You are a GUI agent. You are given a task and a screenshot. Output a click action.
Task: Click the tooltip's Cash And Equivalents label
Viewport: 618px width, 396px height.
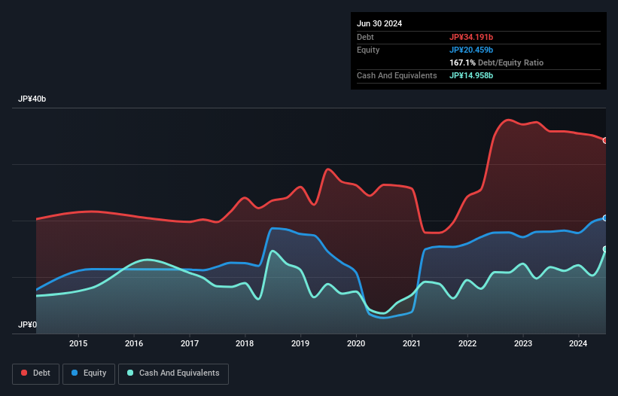pos(397,75)
